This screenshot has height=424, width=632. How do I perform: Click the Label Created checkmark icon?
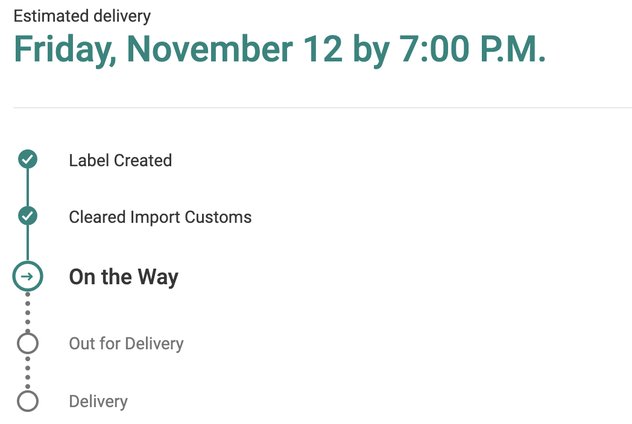[x=28, y=160]
